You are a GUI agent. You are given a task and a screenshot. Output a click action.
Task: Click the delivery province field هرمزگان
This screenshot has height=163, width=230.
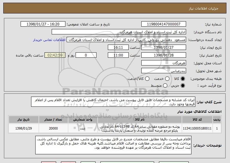click(164, 63)
